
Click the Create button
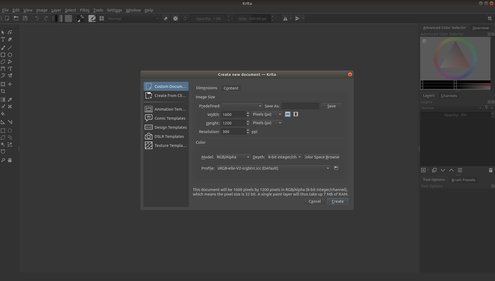point(338,201)
